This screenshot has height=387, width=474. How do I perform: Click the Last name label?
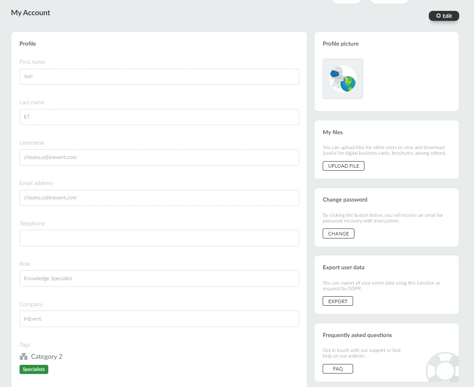click(32, 103)
